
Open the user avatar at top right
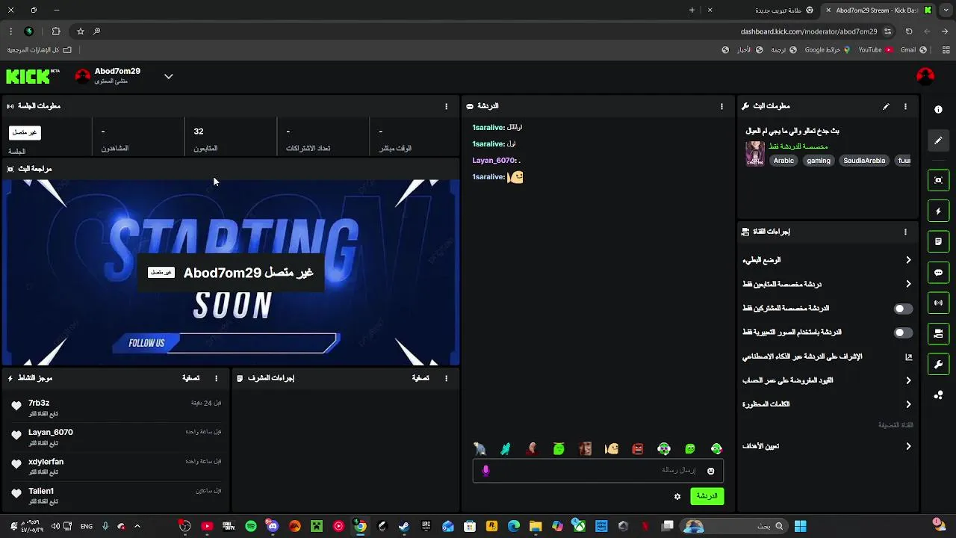(x=925, y=76)
